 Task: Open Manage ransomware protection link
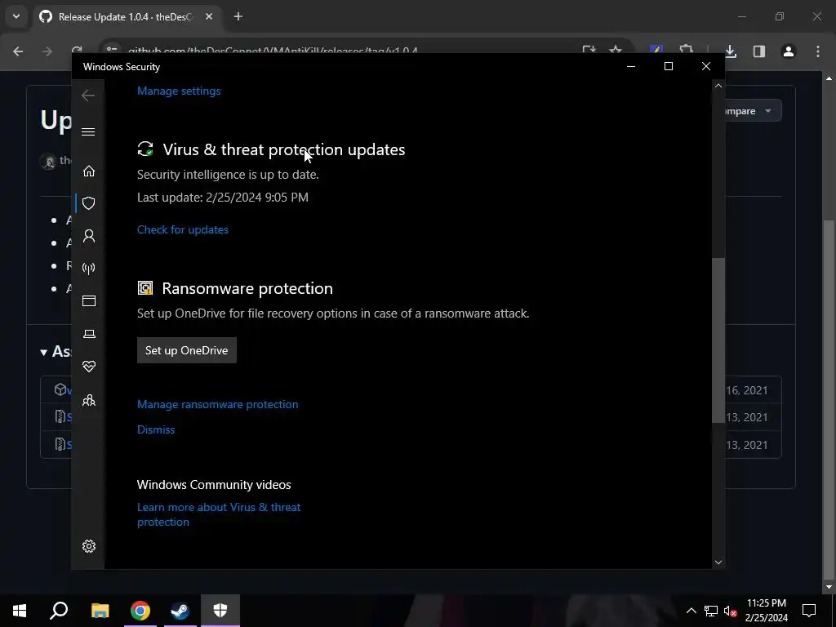(x=217, y=404)
